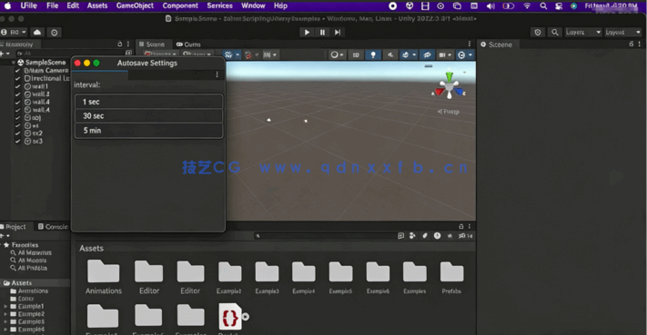Click the Gizmos icon in Scene toolbar
Image resolution: width=647 pixels, height=335 pixels.
point(461,54)
